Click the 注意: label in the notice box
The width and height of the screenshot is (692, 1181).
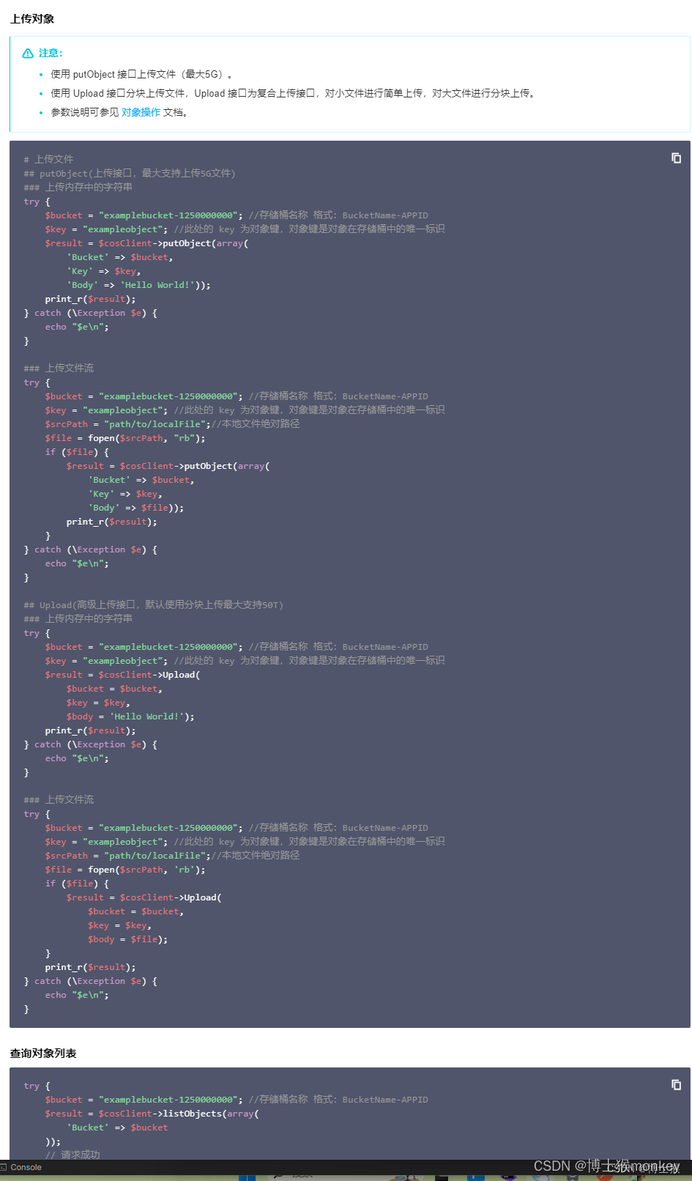(50, 53)
